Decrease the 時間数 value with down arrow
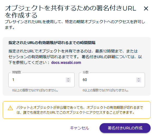Screen dimensions: 152x137 click(68, 81)
